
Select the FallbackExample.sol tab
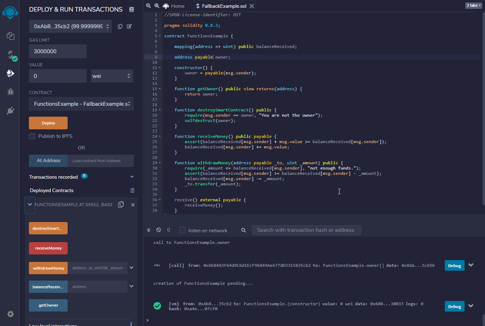click(224, 6)
